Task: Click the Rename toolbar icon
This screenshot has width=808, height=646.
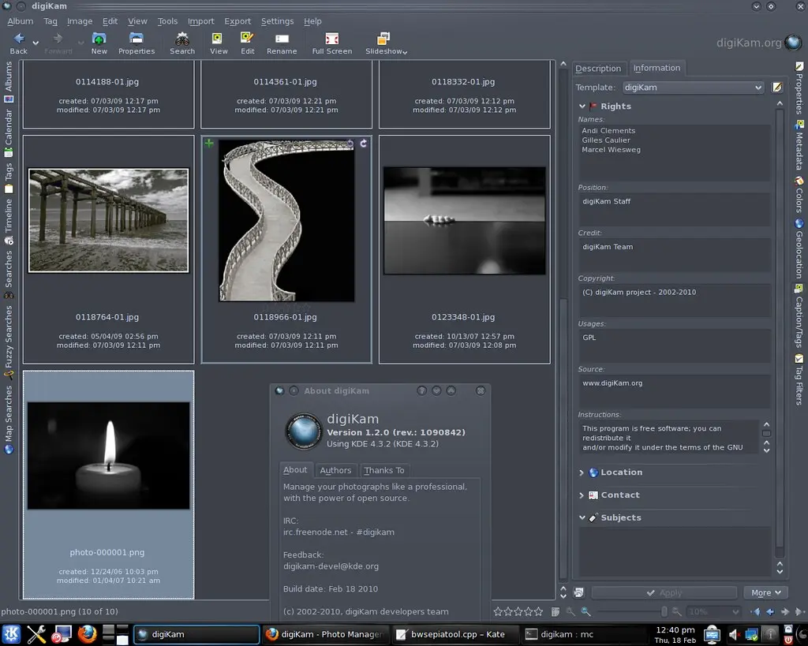Action: tap(282, 43)
